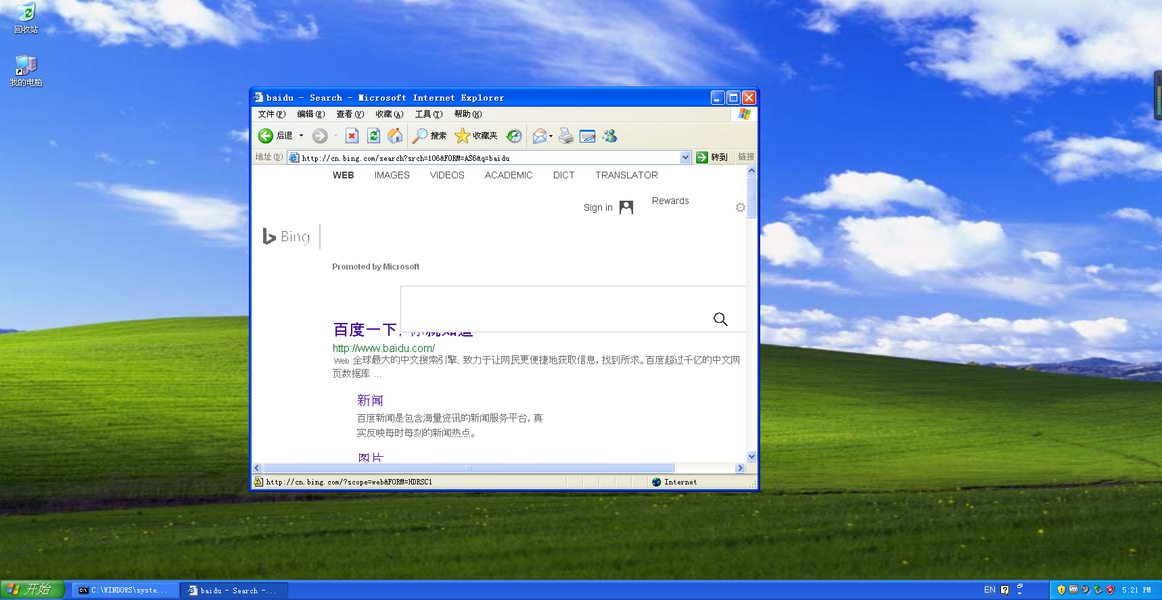This screenshot has width=1162, height=600.
Task: Click the address bar URL field
Action: (490, 157)
